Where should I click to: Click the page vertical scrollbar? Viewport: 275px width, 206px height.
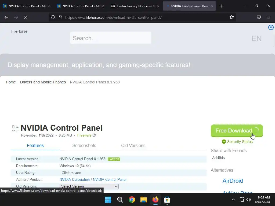[274, 37]
